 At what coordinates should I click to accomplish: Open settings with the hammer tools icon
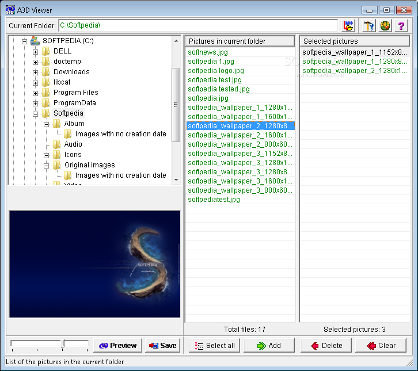click(x=369, y=25)
